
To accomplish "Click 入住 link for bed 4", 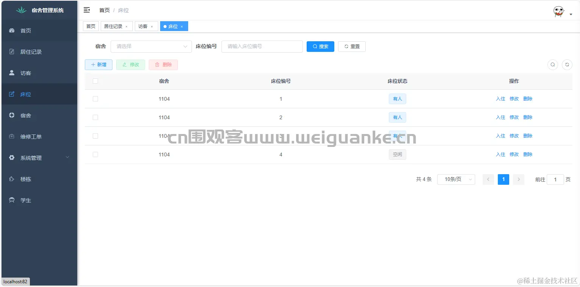I will 500,154.
